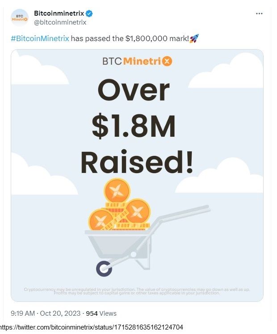Viewport: 277px width, 334px height.
Task: Click the @bitcoinminetrix handle
Action: point(60,22)
